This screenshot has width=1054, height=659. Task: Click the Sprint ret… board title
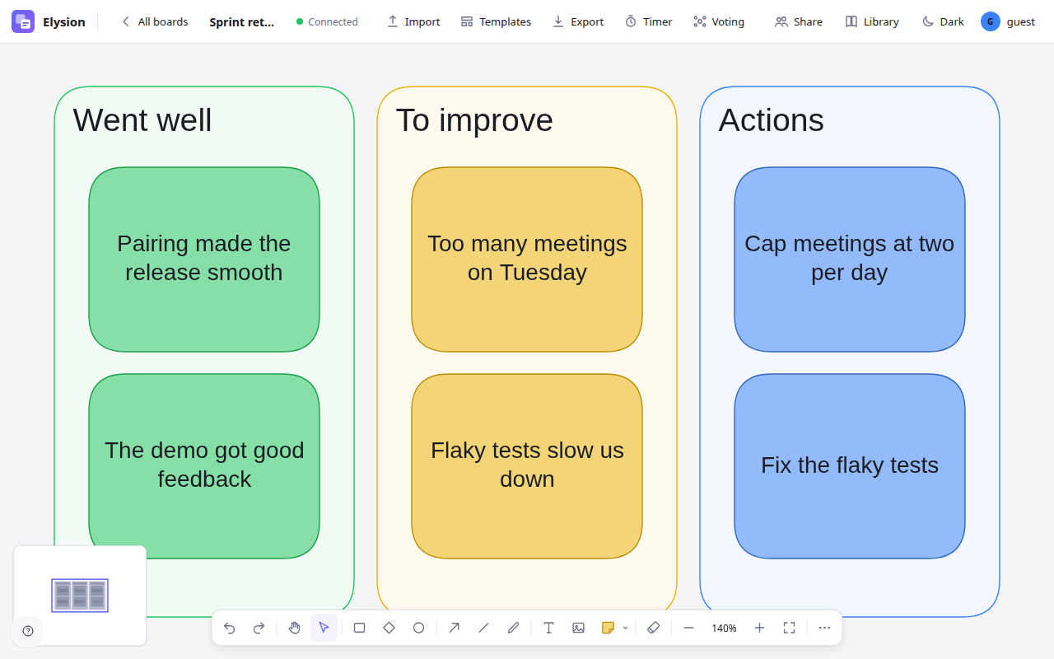pos(241,21)
